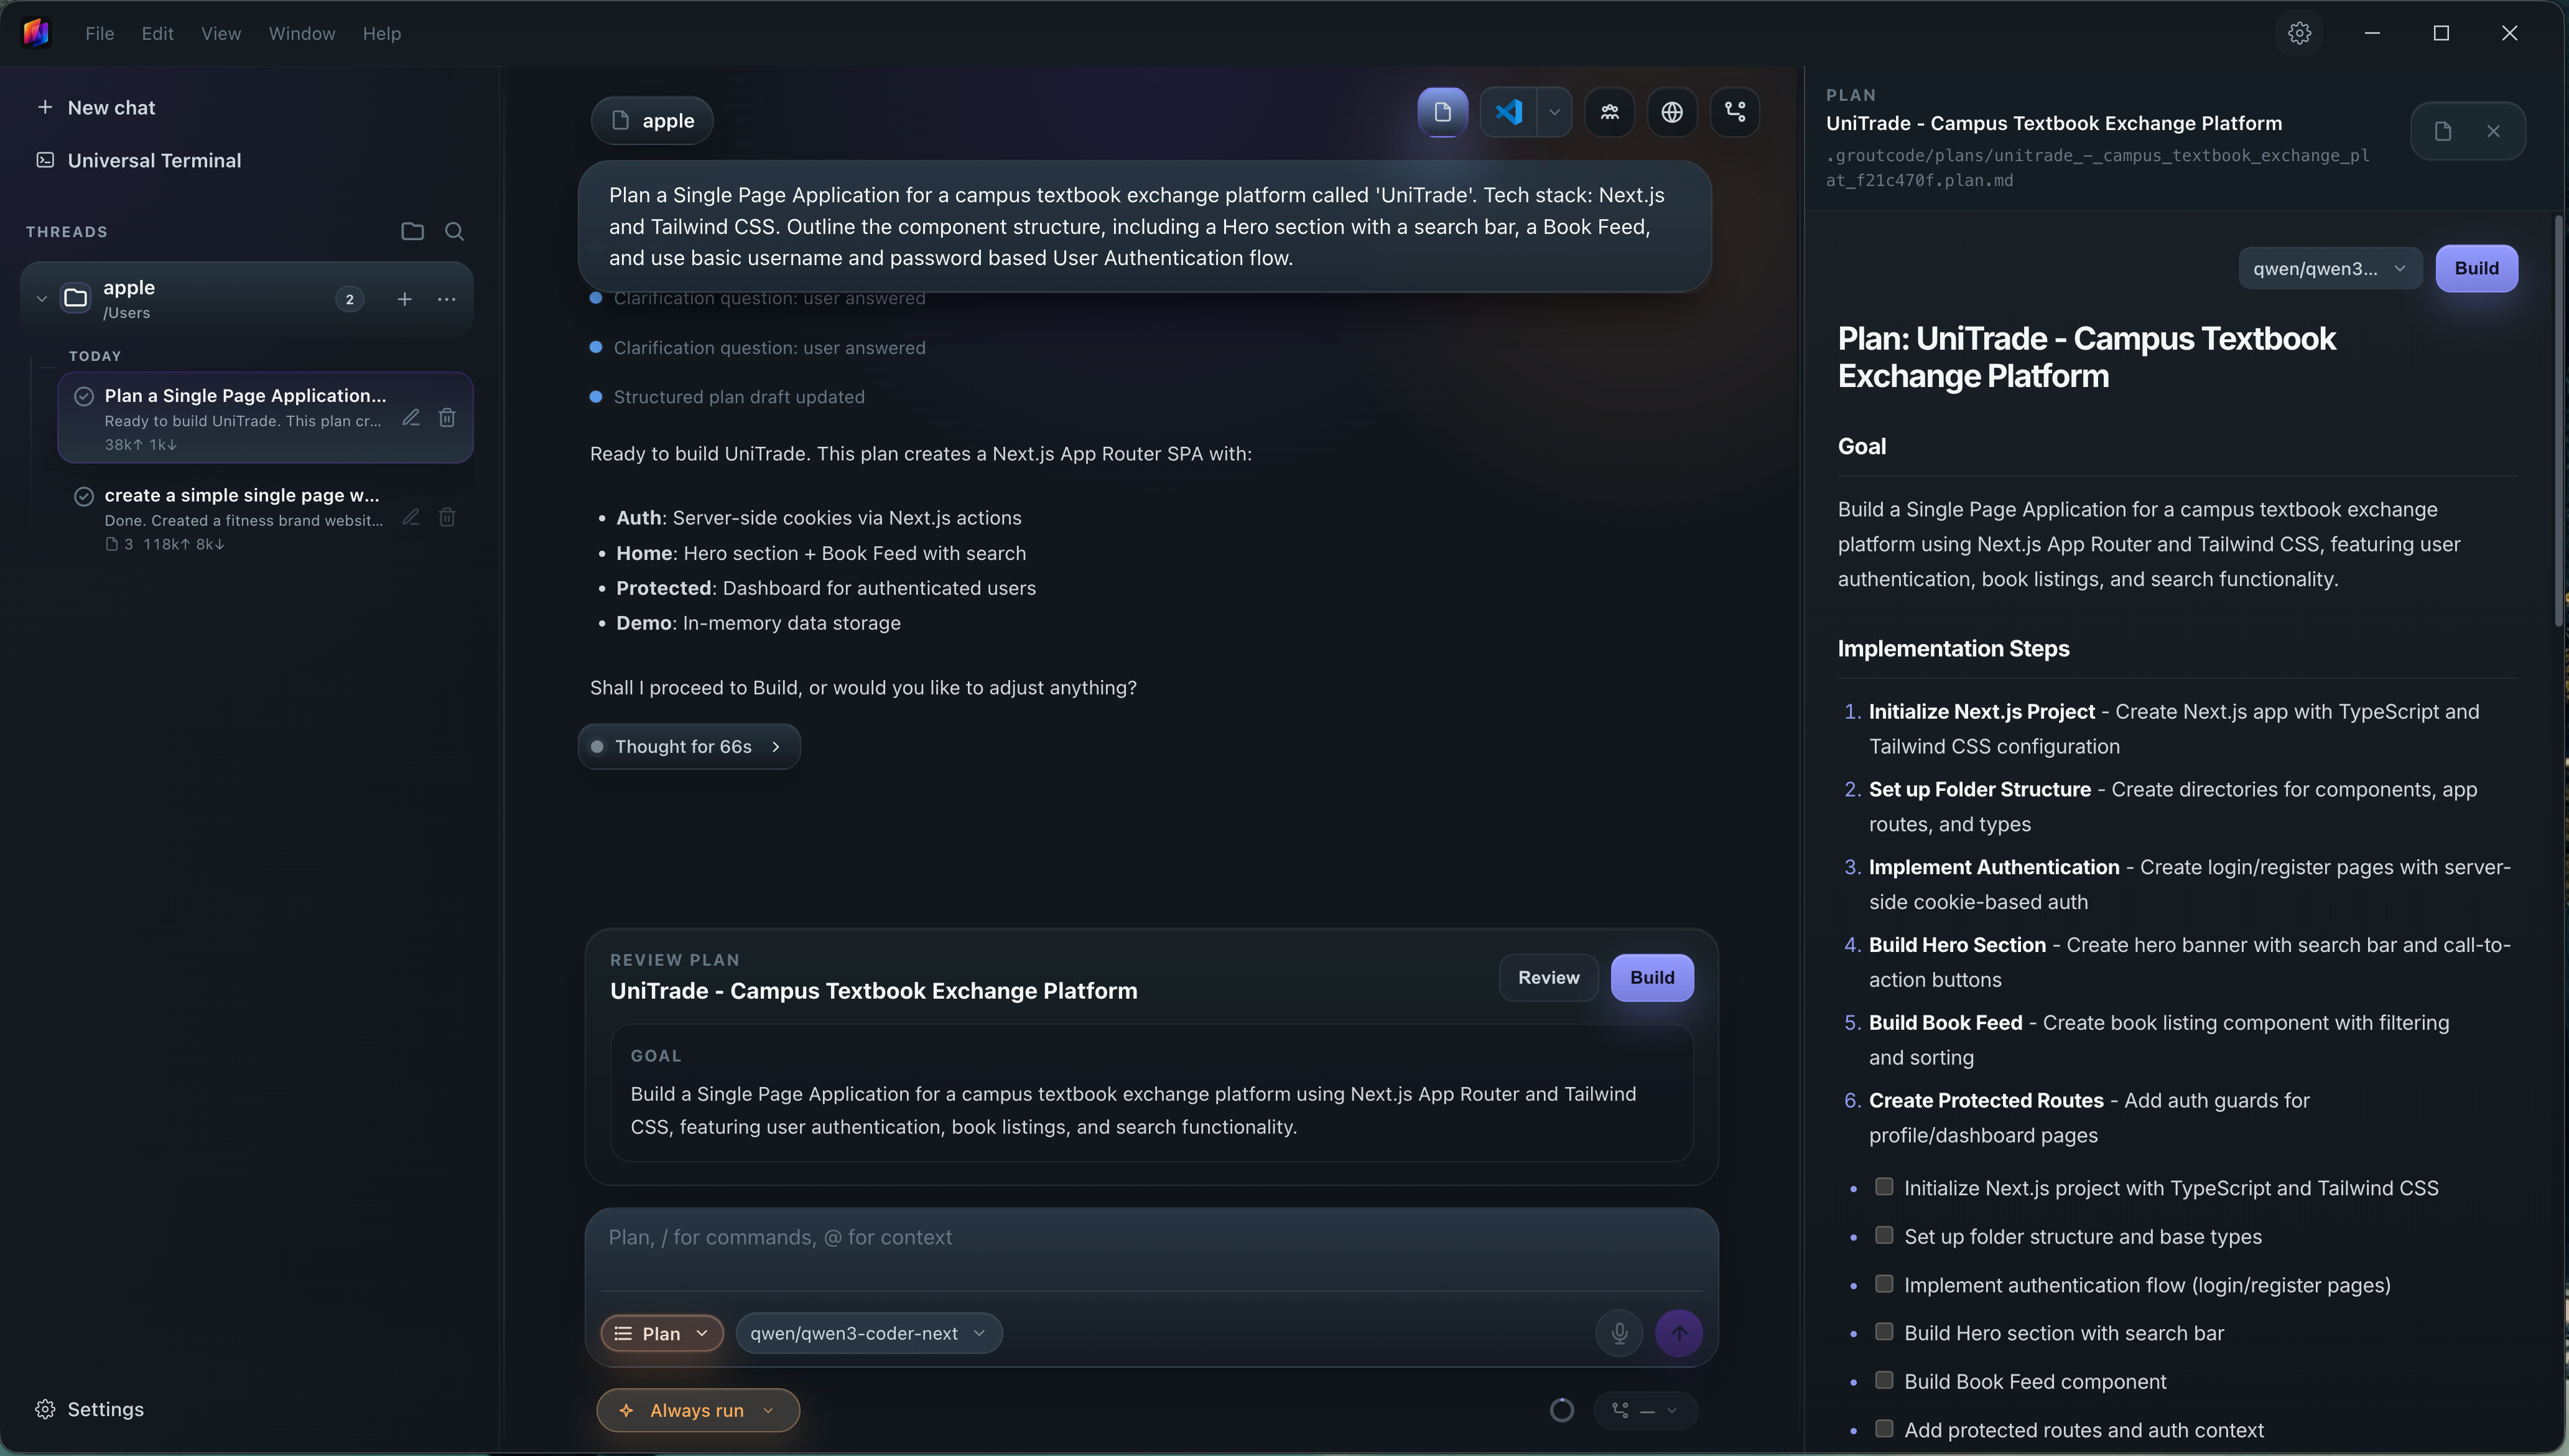Check 'Build Hero section with search bar'
Screen dimensions: 2569x1456
coord(1884,1332)
